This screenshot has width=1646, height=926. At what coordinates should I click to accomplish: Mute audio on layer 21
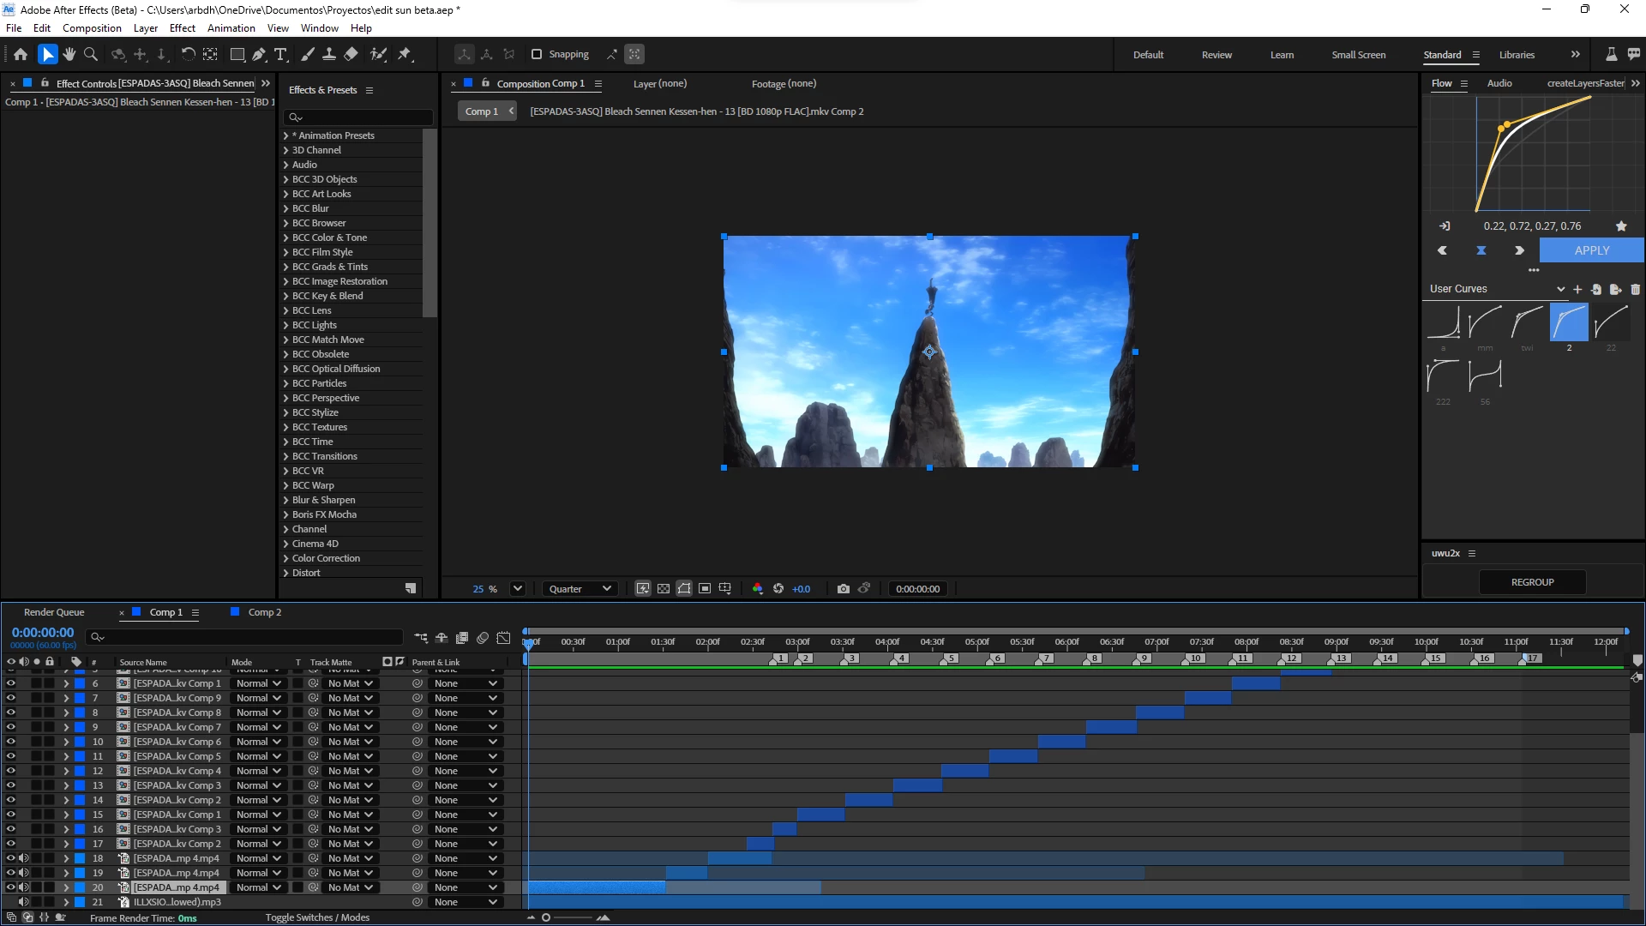click(x=24, y=902)
